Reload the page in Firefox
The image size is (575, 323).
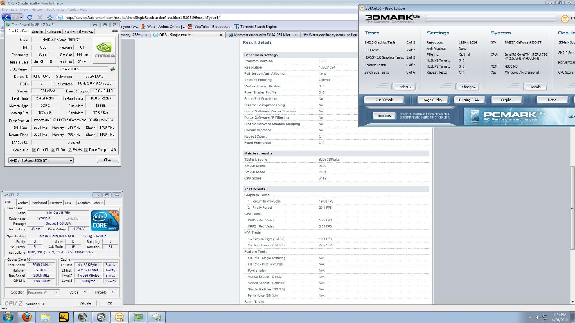click(29, 17)
